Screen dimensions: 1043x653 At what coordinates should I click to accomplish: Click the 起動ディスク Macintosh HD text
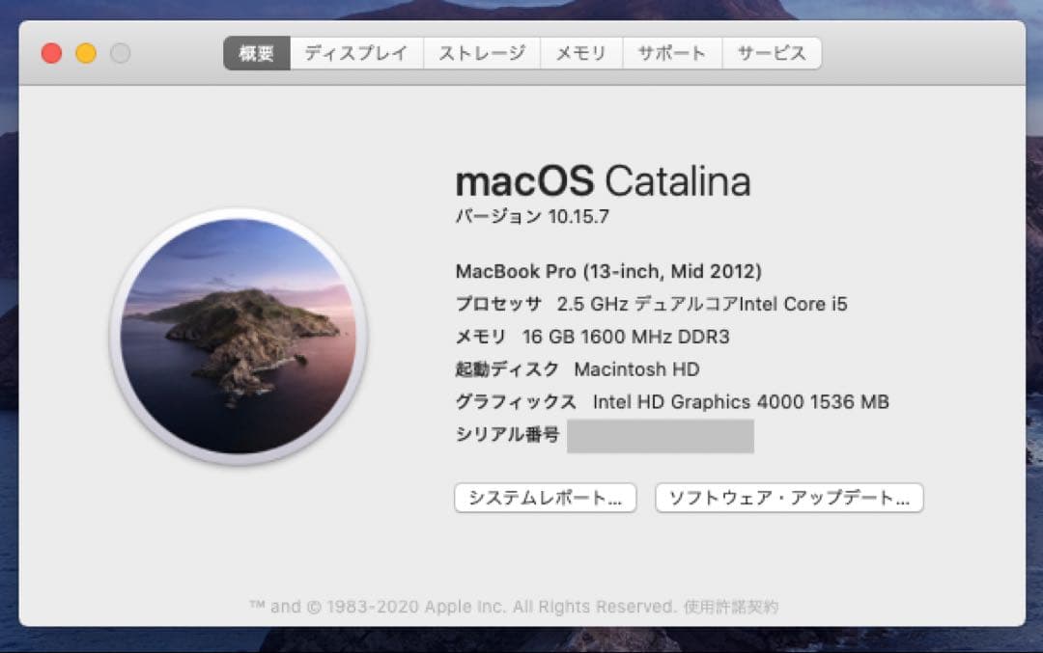(x=577, y=368)
